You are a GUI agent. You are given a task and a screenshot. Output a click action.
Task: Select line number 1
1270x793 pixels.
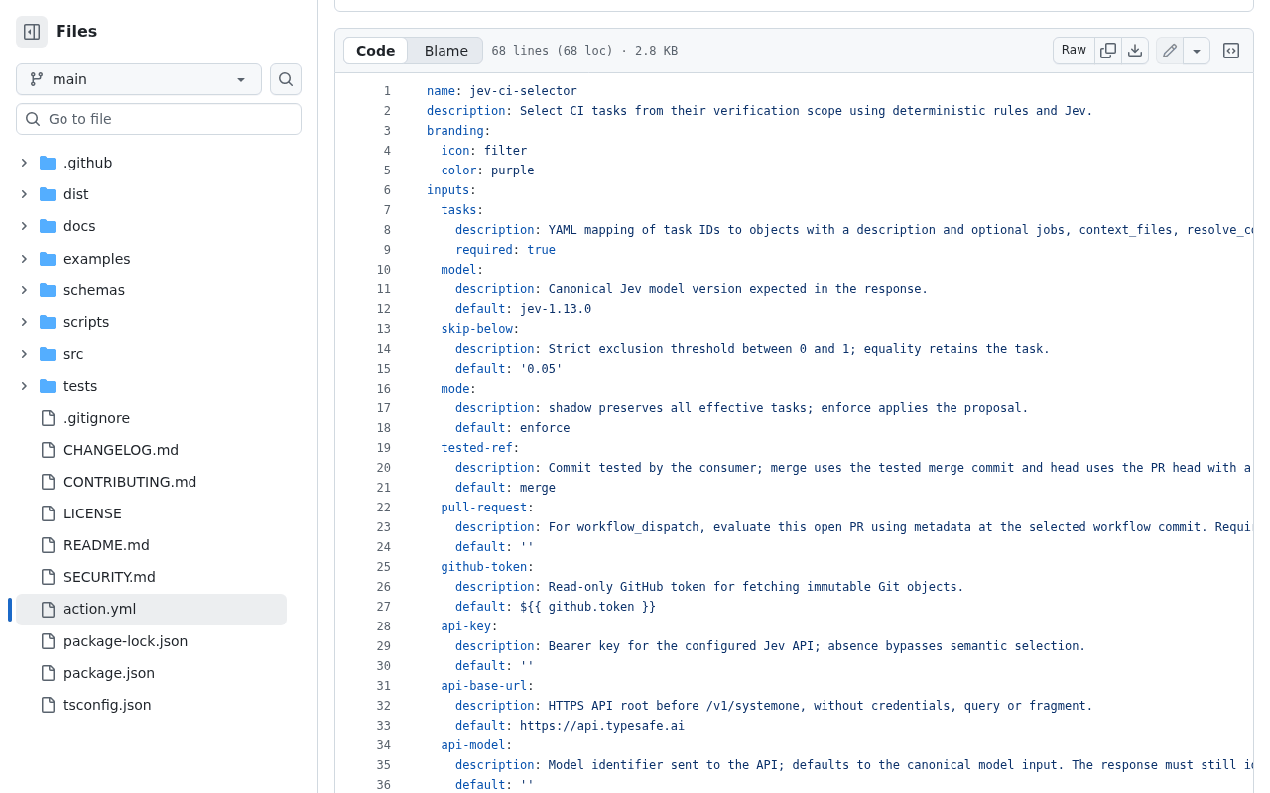(387, 91)
